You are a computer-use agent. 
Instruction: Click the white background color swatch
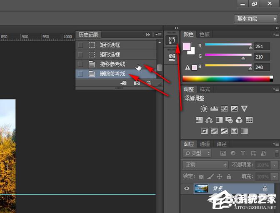click(192, 52)
